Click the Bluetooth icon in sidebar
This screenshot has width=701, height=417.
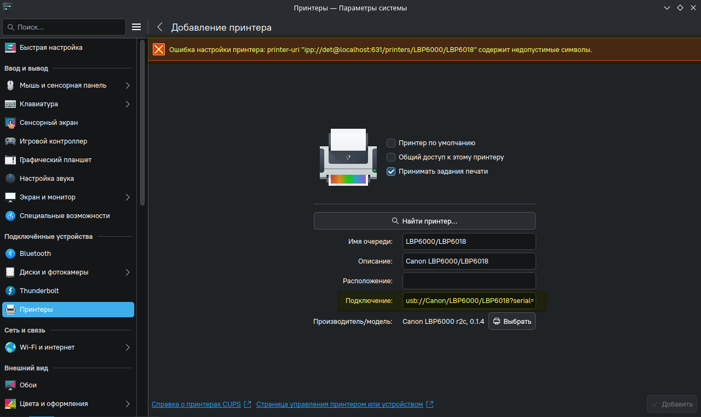point(10,254)
